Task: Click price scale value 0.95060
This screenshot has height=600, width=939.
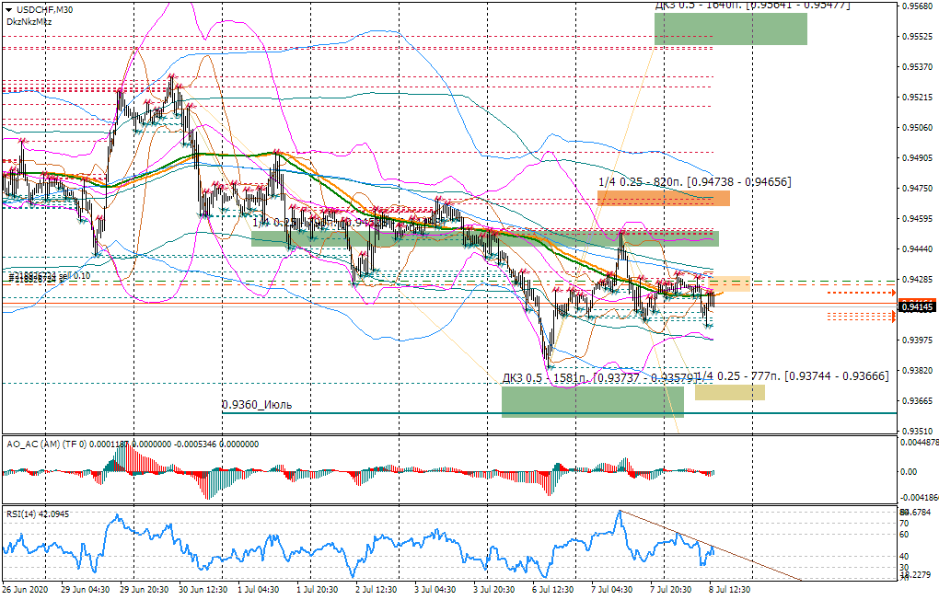Action: coord(918,128)
